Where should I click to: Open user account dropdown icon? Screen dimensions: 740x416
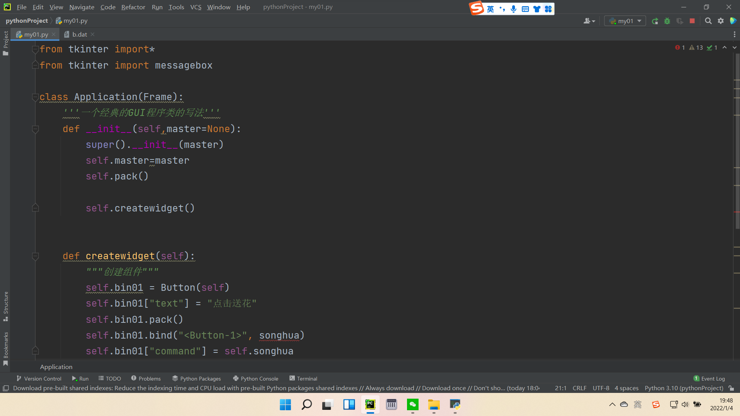(x=589, y=21)
